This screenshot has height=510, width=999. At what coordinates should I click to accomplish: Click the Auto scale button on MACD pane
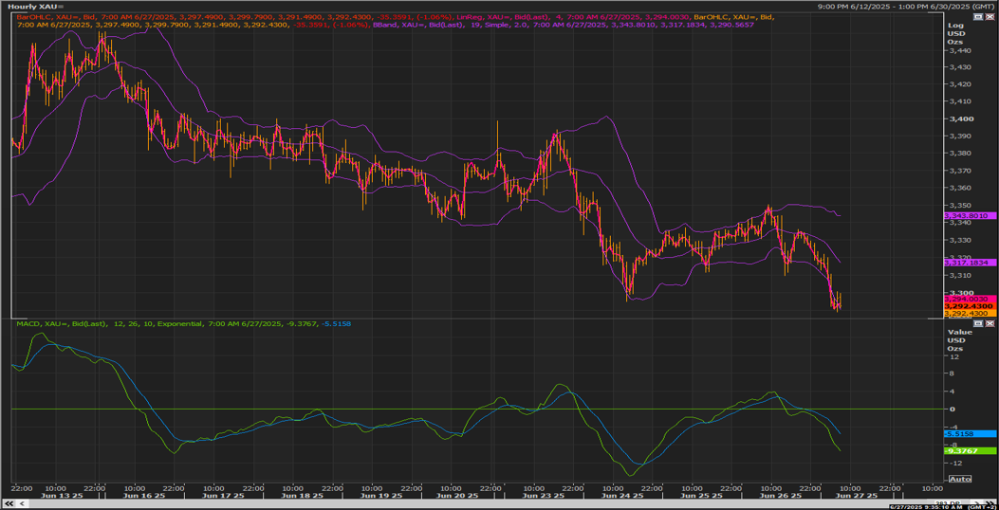click(x=959, y=479)
